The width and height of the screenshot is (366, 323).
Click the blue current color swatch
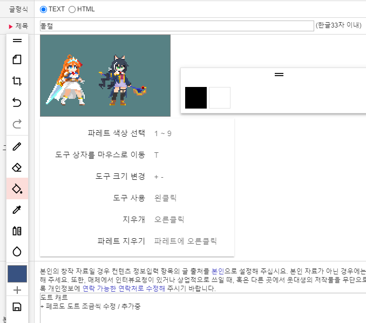click(x=17, y=273)
